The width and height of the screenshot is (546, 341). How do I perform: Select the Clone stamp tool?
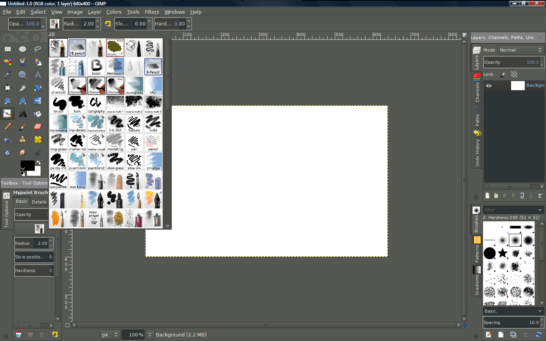(x=23, y=139)
